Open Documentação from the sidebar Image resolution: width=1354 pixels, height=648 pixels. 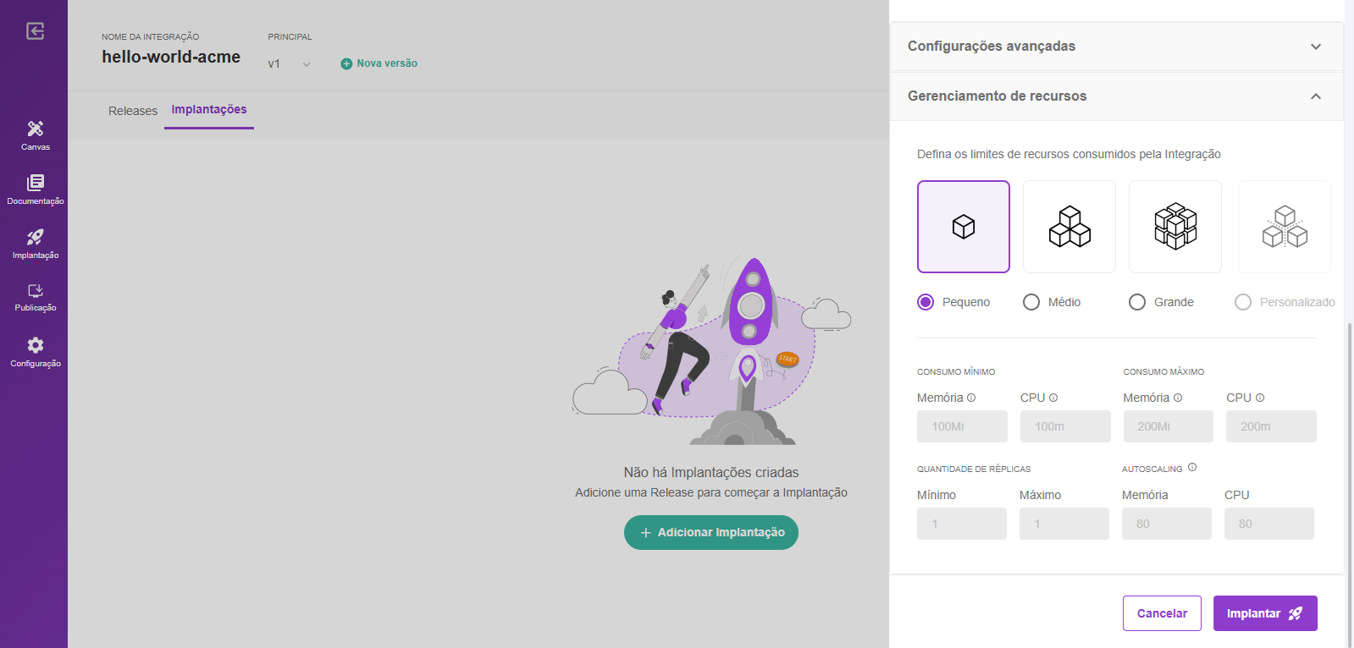tap(35, 189)
